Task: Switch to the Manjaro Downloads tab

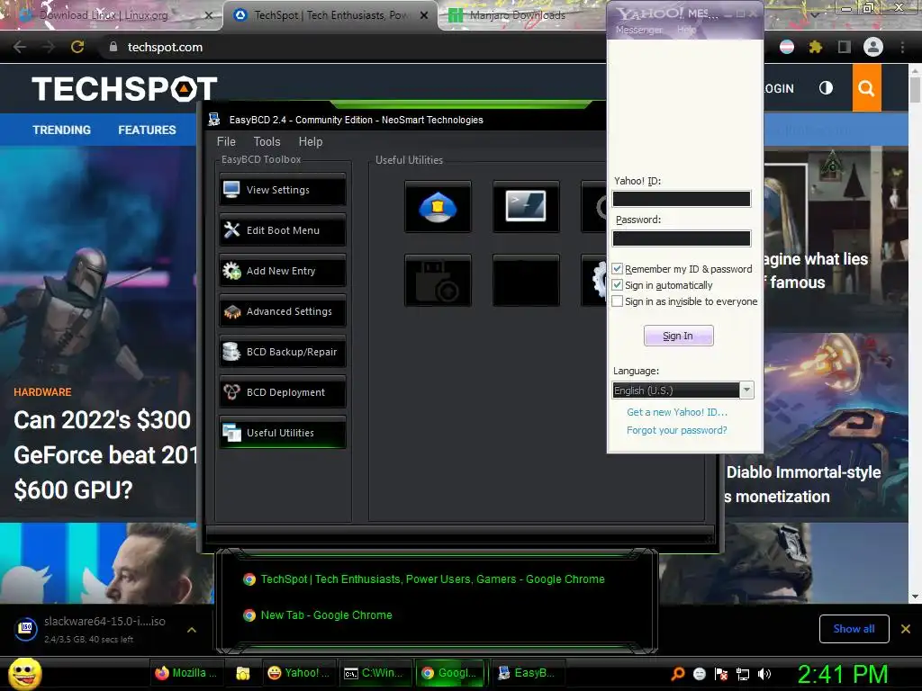Action: (x=518, y=15)
